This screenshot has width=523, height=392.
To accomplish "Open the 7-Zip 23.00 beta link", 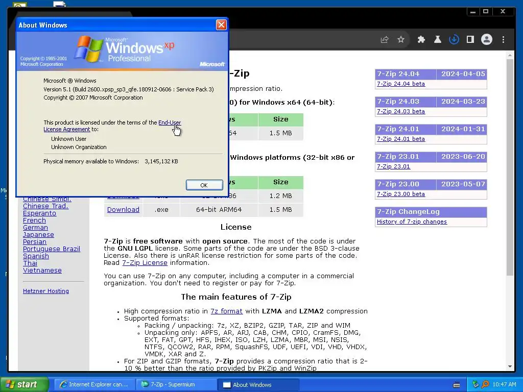I will pyautogui.click(x=400, y=194).
